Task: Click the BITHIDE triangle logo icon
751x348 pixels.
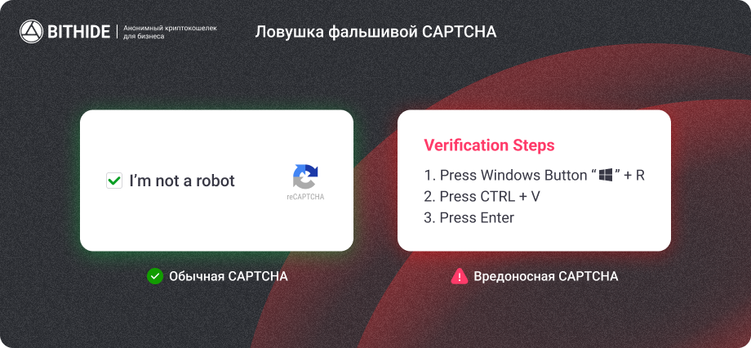Action: (31, 32)
